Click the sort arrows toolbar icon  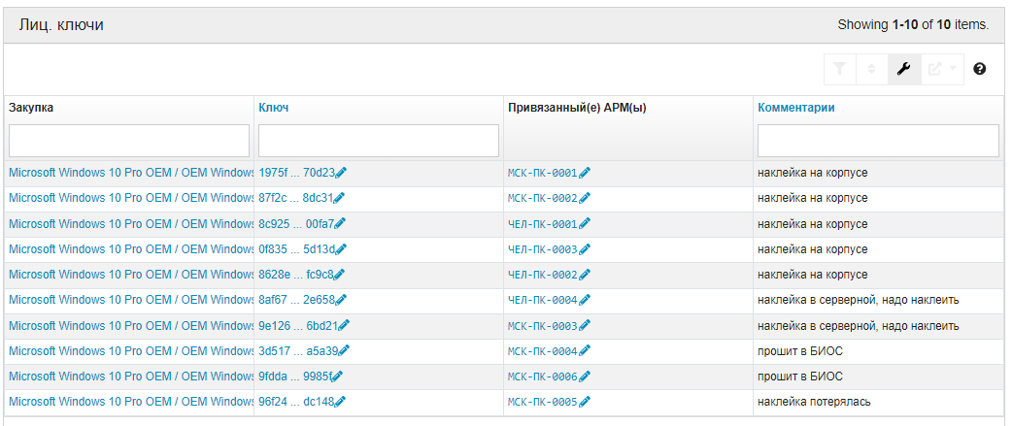point(871,69)
